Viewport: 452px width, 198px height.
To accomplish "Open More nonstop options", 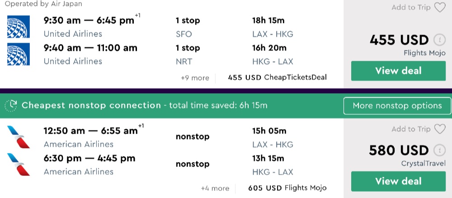I will click(x=397, y=106).
